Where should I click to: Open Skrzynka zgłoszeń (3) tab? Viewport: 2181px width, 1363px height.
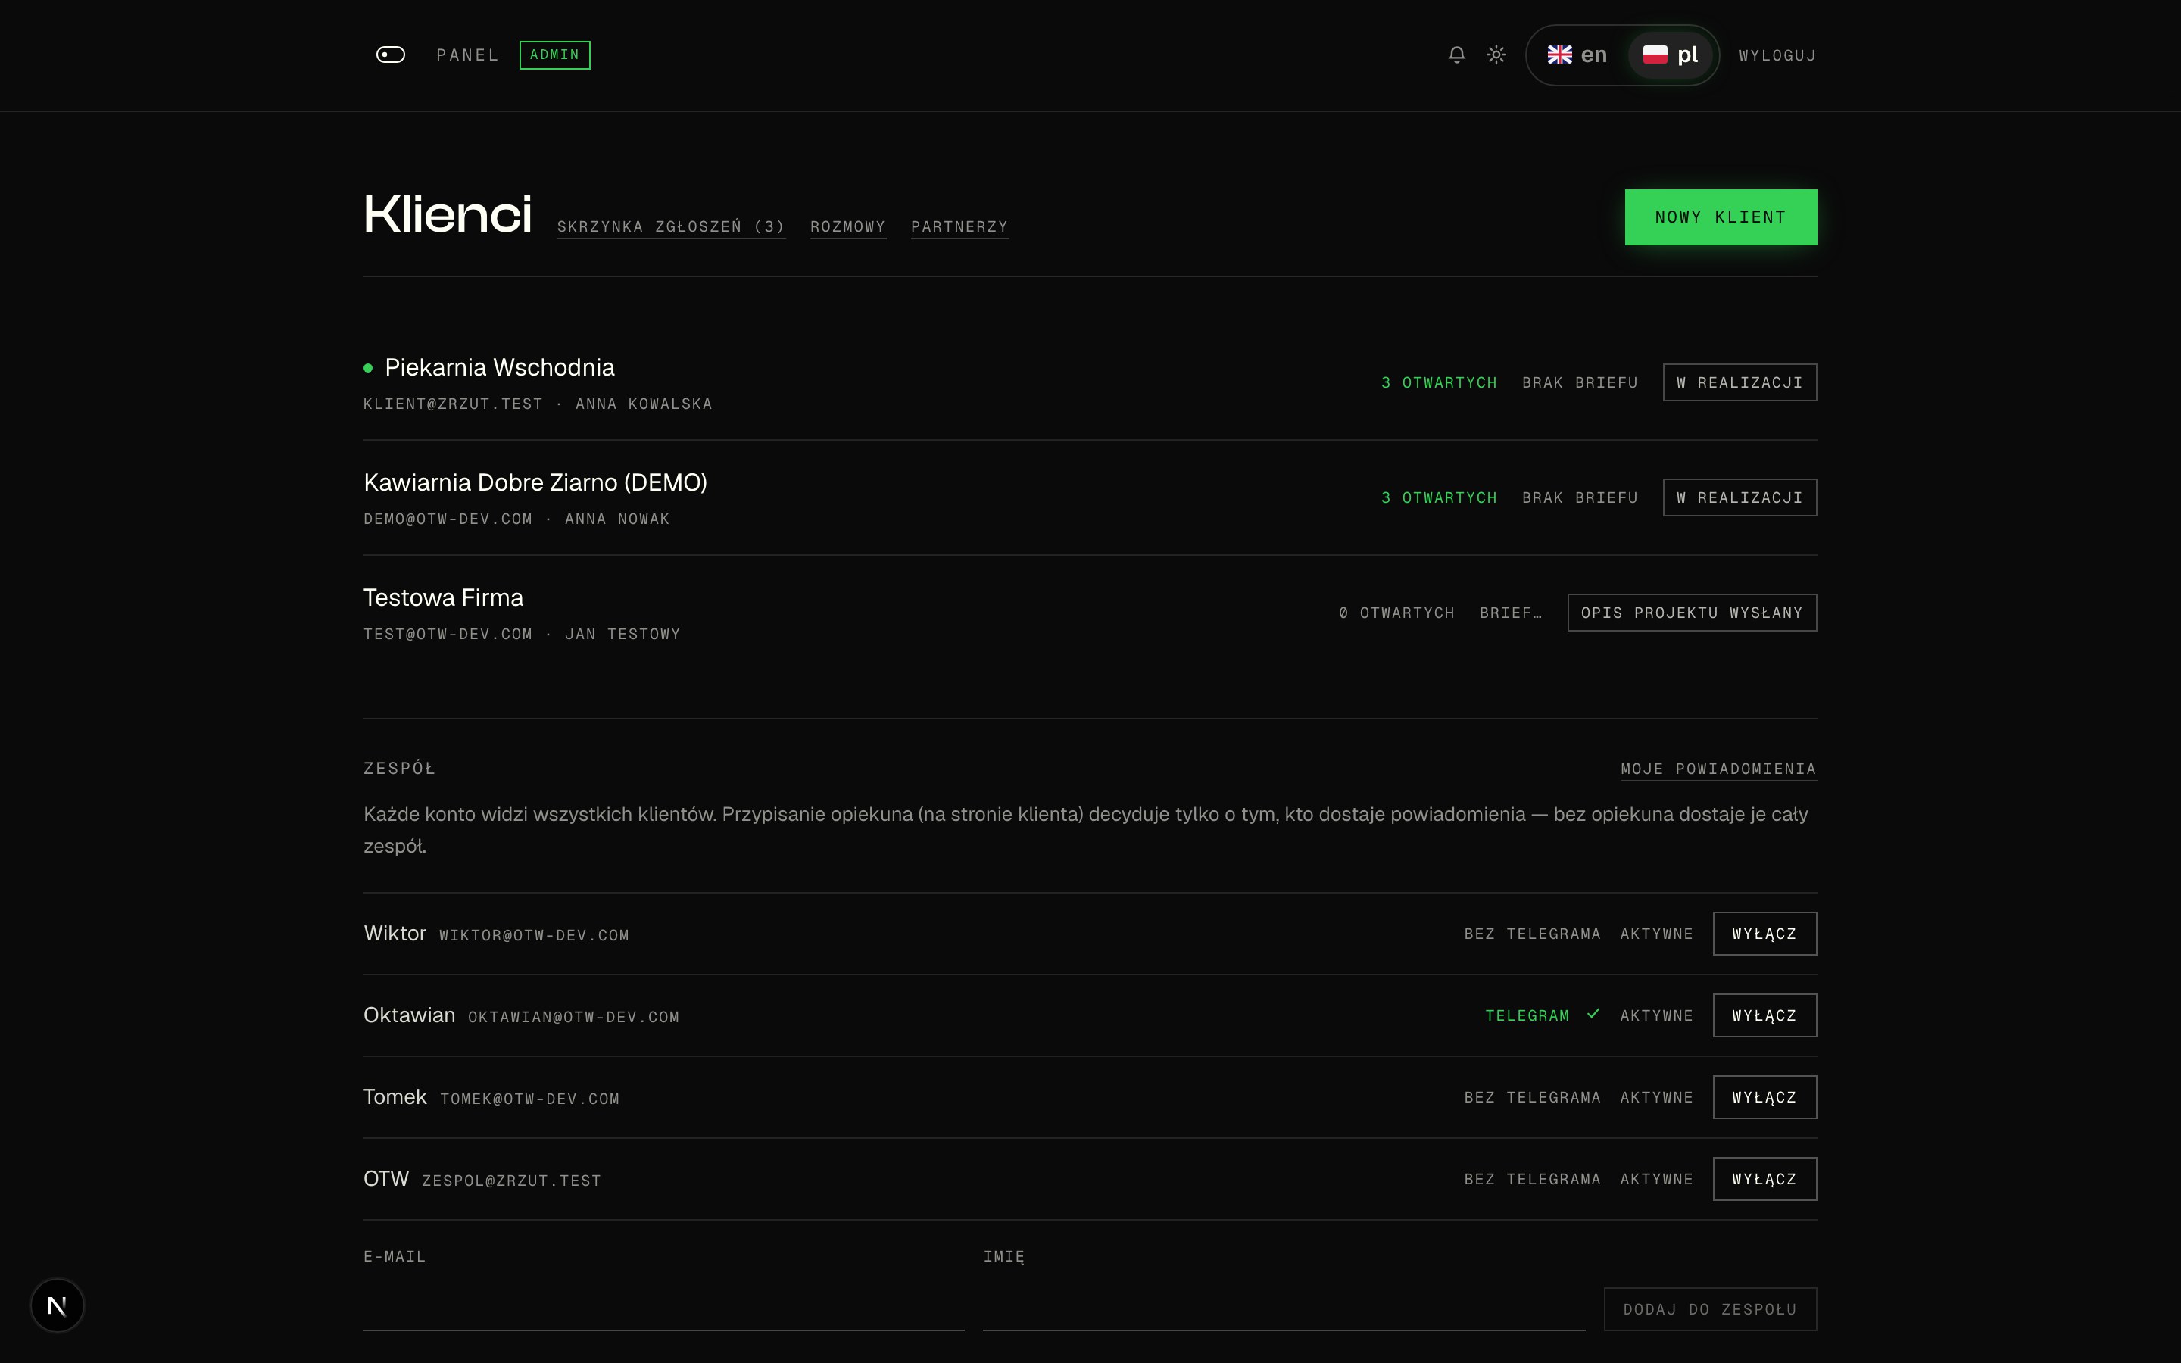670,226
